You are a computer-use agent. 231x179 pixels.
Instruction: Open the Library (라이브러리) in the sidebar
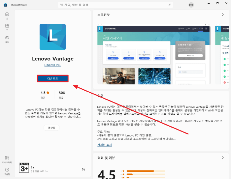click(7, 160)
